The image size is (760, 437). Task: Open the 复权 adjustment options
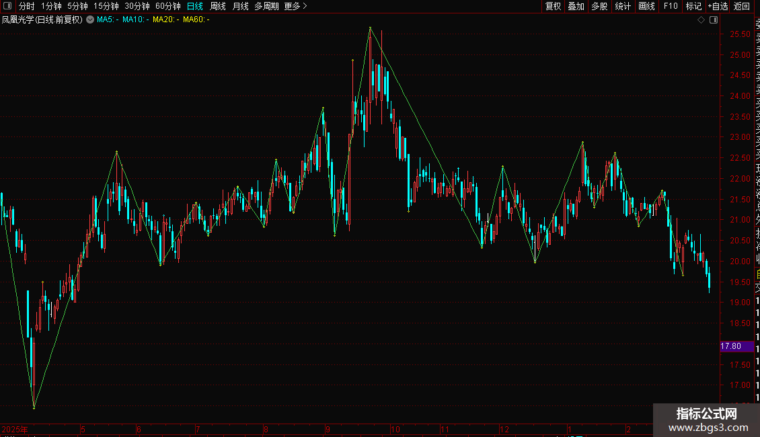[553, 6]
